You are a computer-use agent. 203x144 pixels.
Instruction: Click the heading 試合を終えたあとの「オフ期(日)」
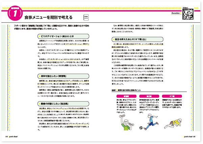[137, 39]
